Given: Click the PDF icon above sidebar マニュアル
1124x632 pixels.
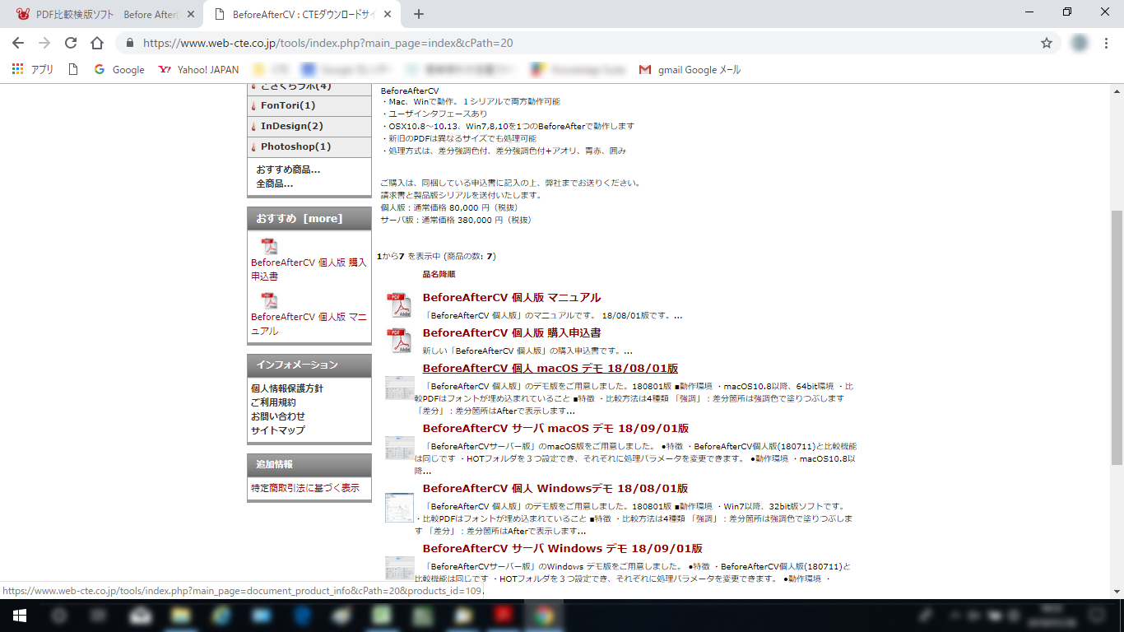Looking at the screenshot, I should [269, 300].
